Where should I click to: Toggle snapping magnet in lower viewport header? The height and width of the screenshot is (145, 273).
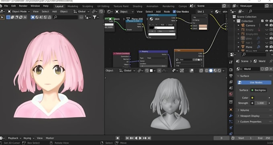[147, 71]
